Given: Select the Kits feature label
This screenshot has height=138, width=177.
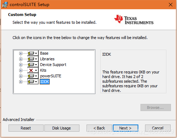Looking at the screenshot, I should (x=43, y=70).
